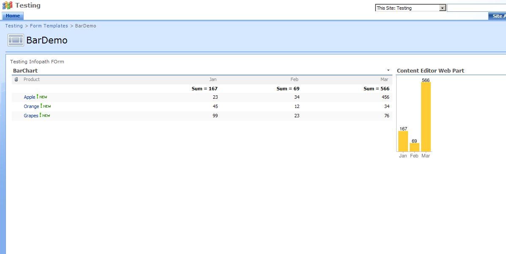This screenshot has width=506, height=254.
Task: Click Grapes' Jan value 99
Action: tap(215, 116)
